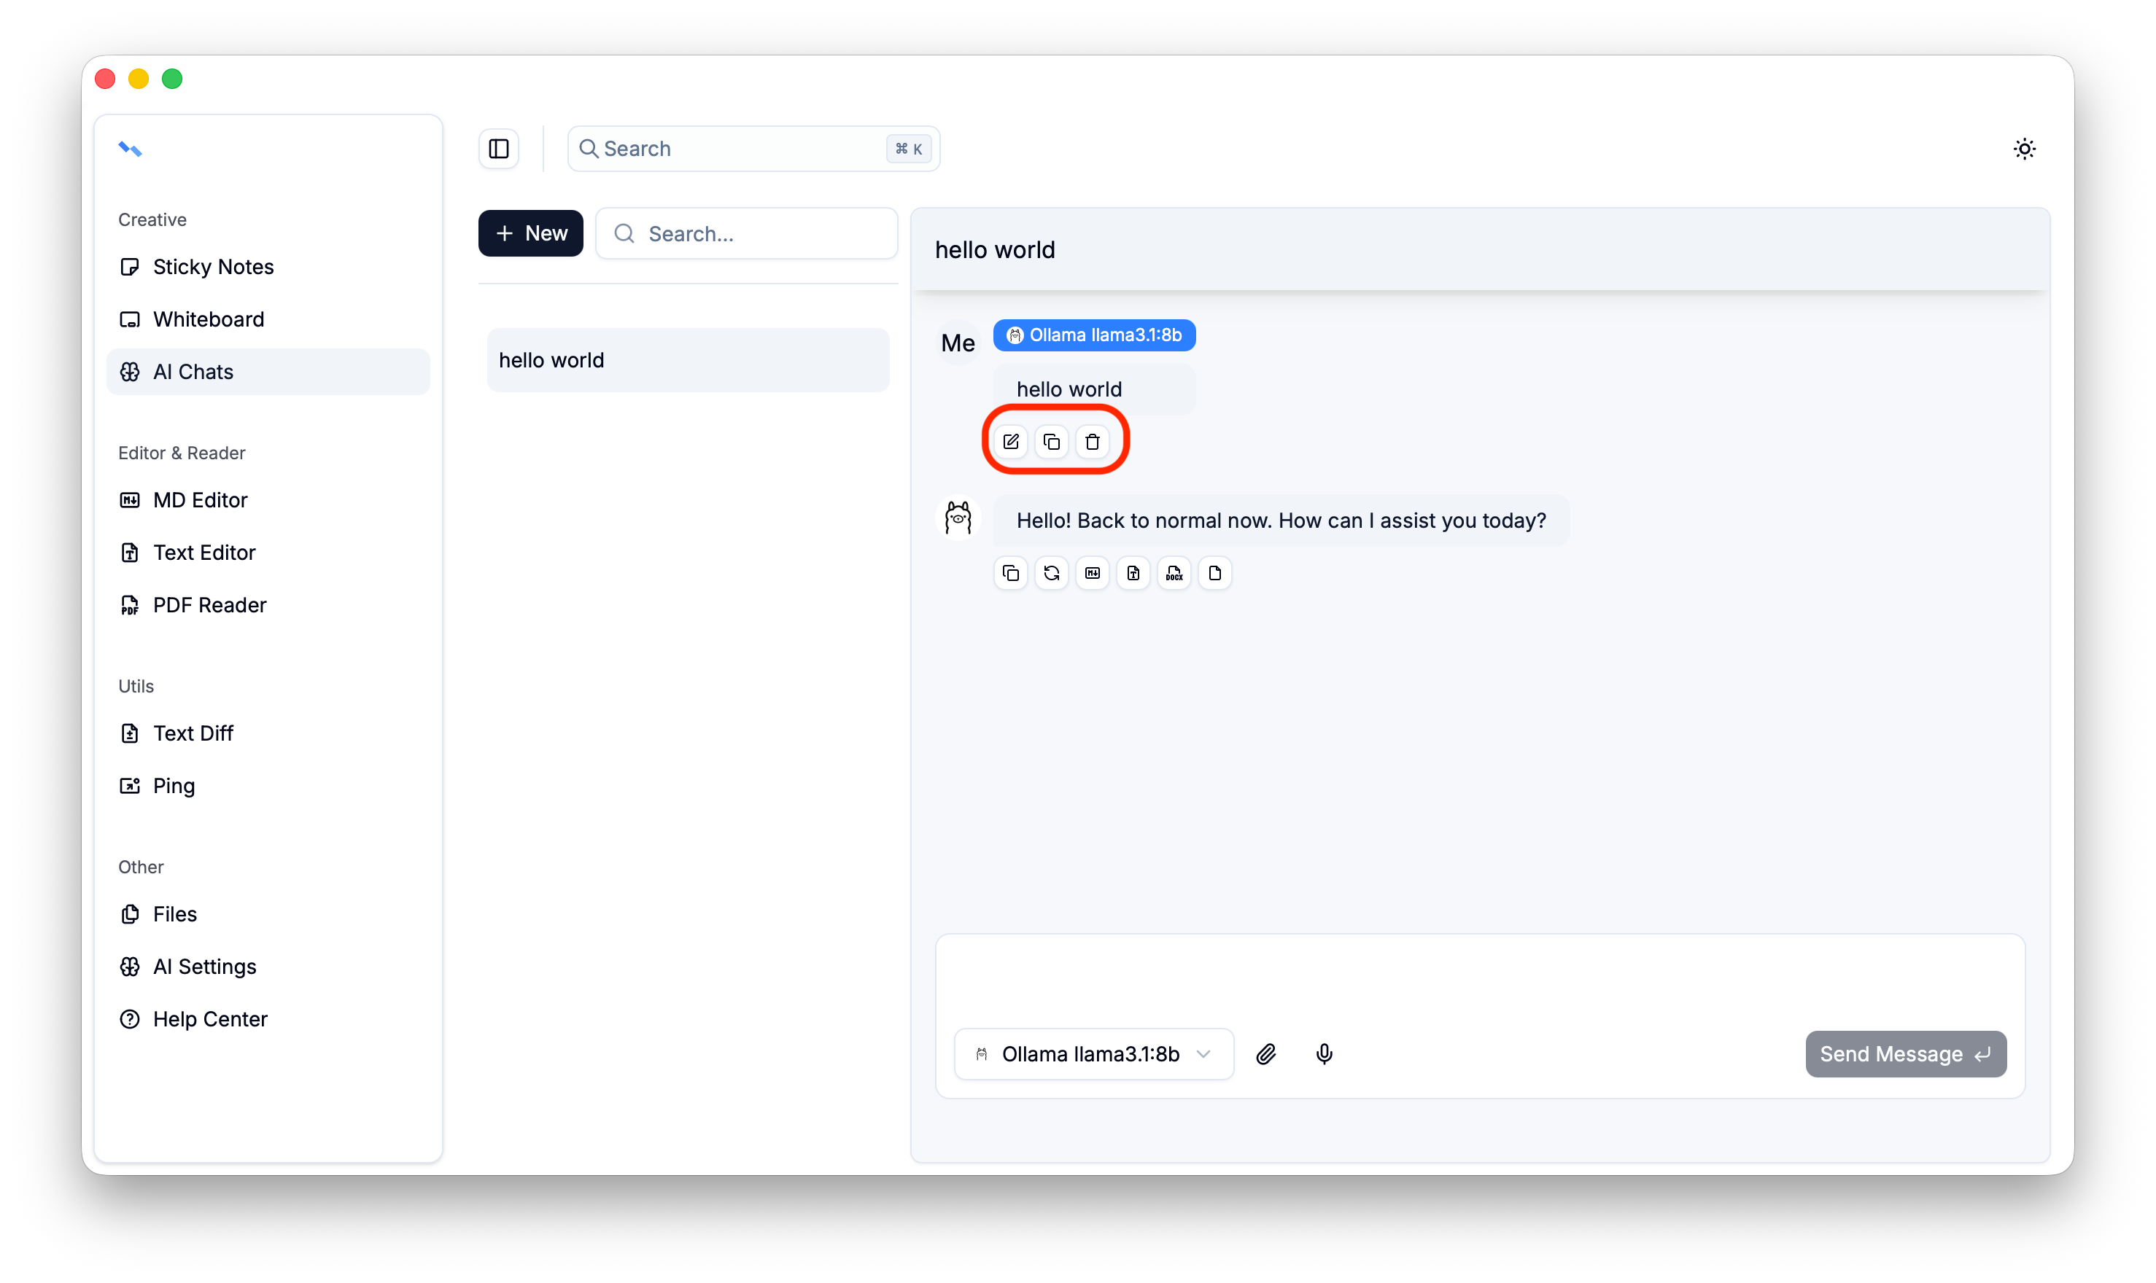Screen dimensions: 2156x1283
Task: Open the Ollama llama3.1:8b model dropdown
Action: coord(1093,1054)
